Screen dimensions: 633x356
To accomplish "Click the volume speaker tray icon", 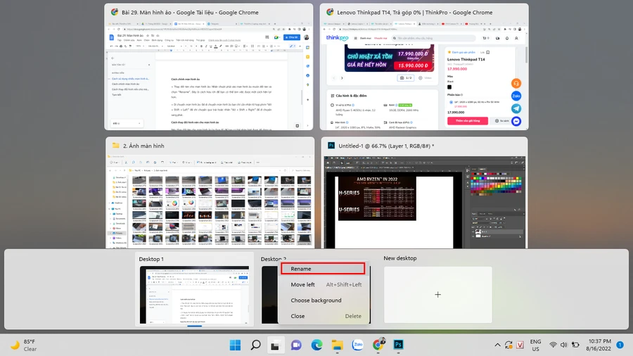I will click(564, 345).
